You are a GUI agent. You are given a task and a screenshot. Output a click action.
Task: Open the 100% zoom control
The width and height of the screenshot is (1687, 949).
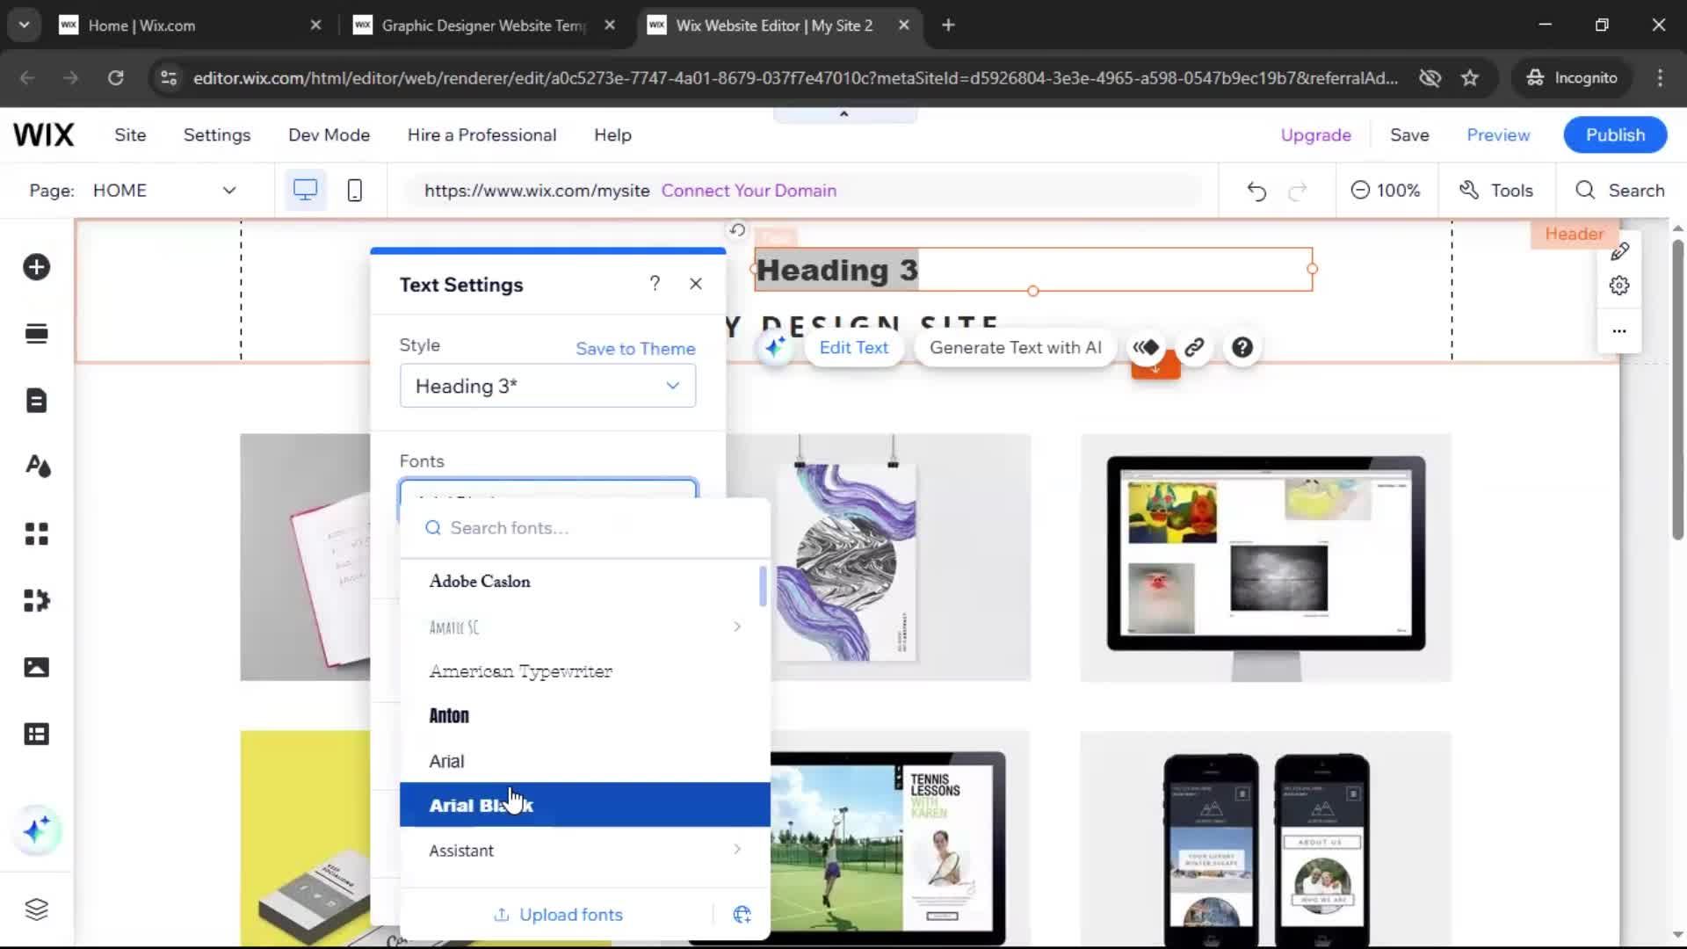coord(1386,191)
